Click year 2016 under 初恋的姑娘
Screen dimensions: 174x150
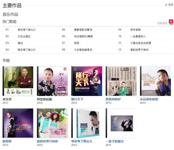(40, 103)
